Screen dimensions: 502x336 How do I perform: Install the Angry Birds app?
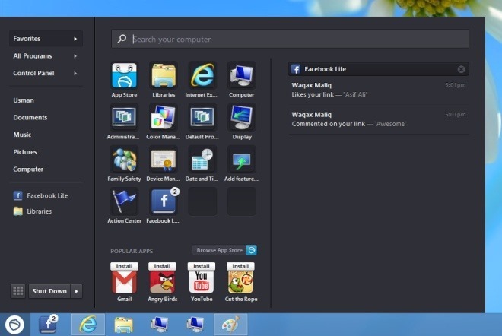coord(163,267)
